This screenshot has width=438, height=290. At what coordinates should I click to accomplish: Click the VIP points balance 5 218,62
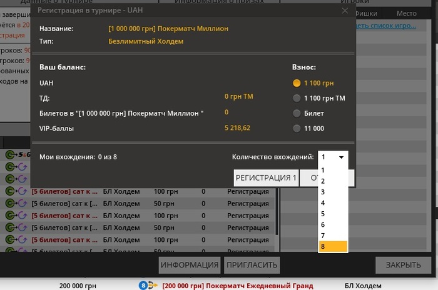(x=237, y=128)
